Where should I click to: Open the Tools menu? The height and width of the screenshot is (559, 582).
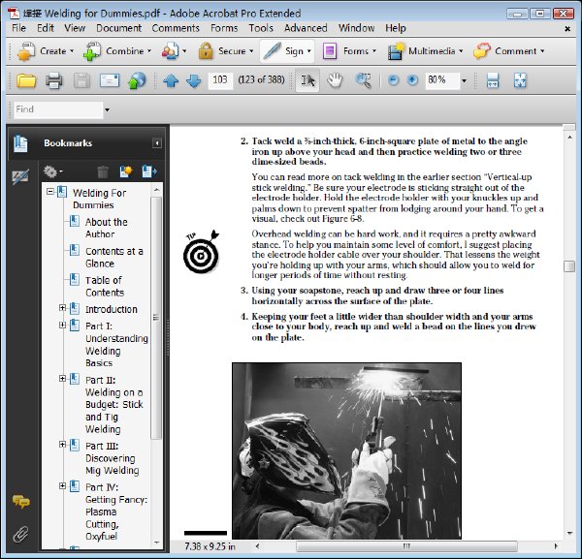pyautogui.click(x=261, y=28)
